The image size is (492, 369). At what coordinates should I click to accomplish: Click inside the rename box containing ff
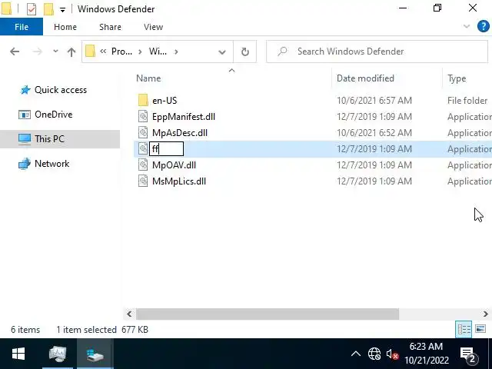click(166, 149)
